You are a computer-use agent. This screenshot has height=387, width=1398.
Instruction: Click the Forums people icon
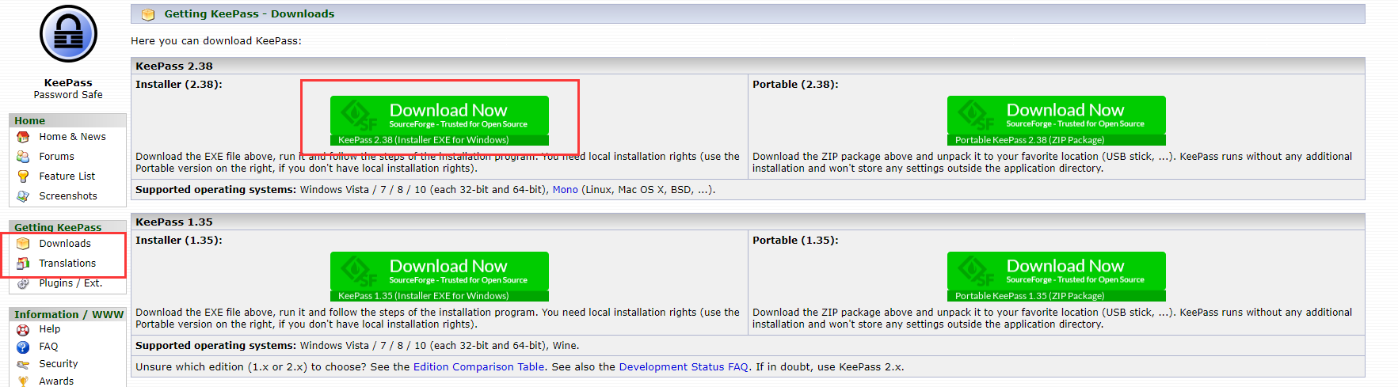(x=23, y=157)
